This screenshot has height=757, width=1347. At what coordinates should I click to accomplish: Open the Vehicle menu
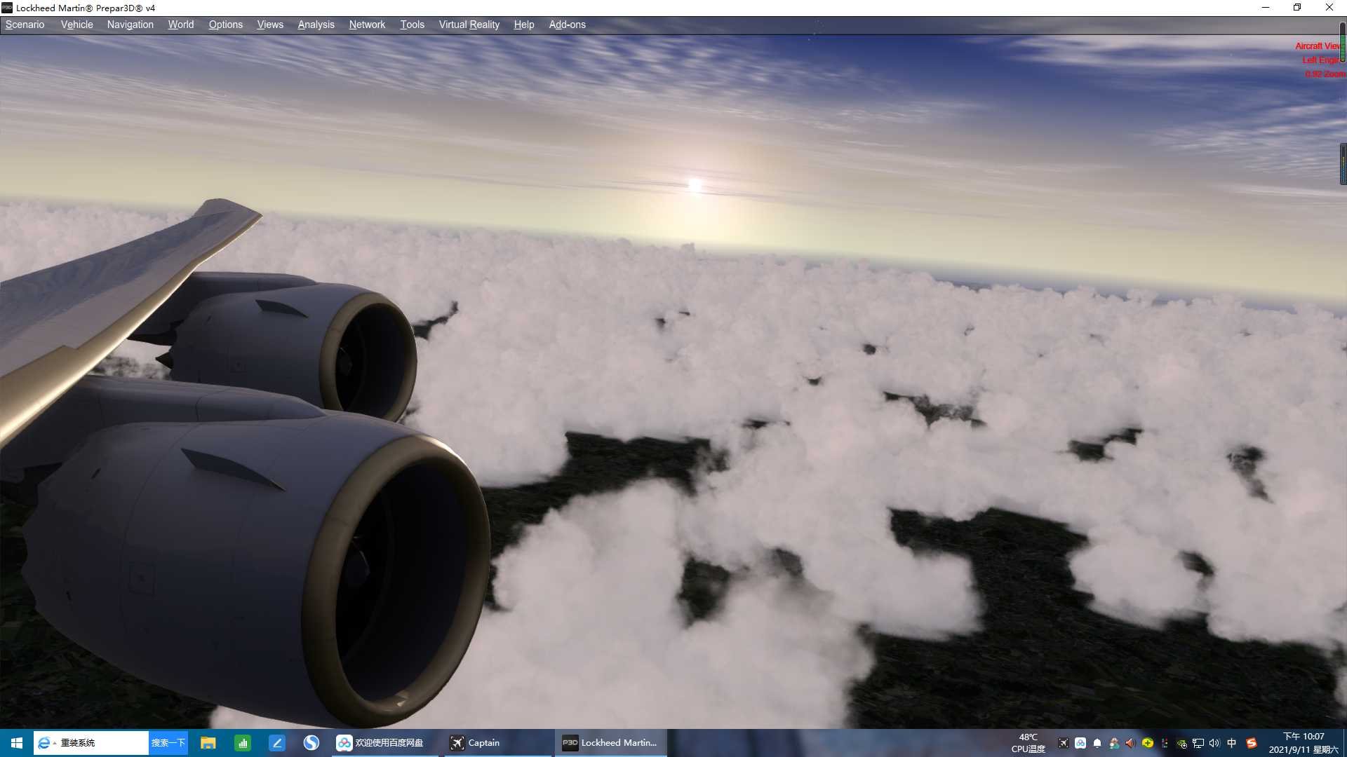(x=76, y=25)
